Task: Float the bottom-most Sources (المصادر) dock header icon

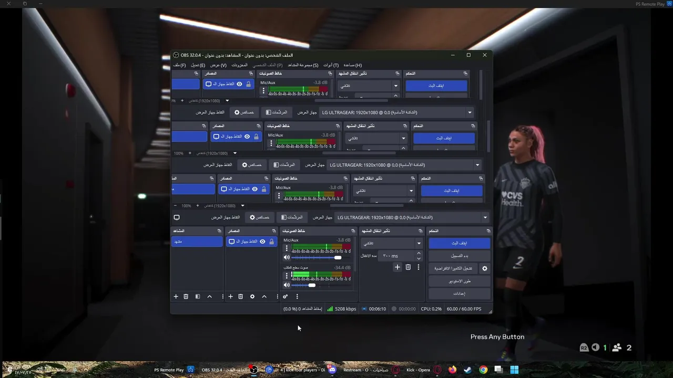Action: 274,231
